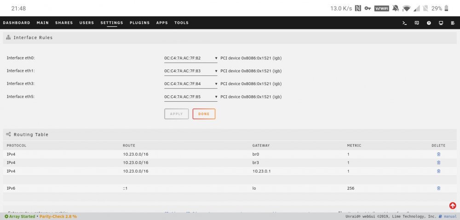Tap the muted notifications bell icon

[x=396, y=8]
